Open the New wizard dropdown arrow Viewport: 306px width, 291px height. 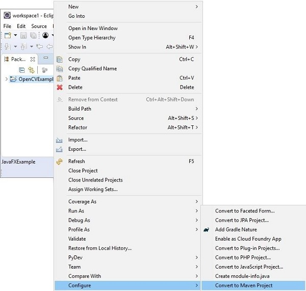pyautogui.click(x=15, y=36)
